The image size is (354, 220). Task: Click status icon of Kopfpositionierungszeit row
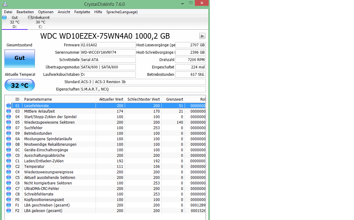click(9, 199)
